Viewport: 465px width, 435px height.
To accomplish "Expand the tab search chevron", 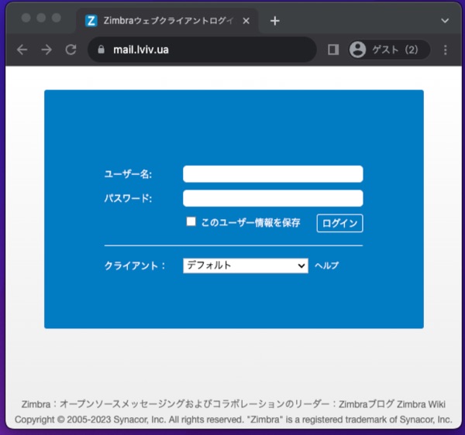I will point(445,21).
